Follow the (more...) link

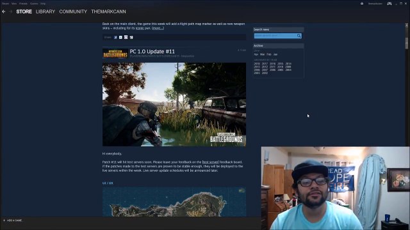(x=158, y=28)
